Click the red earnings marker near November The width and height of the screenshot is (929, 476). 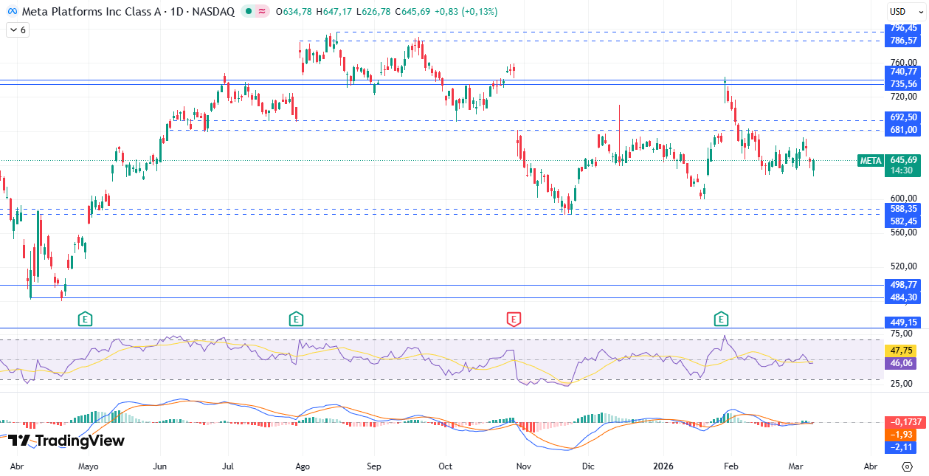click(x=514, y=319)
